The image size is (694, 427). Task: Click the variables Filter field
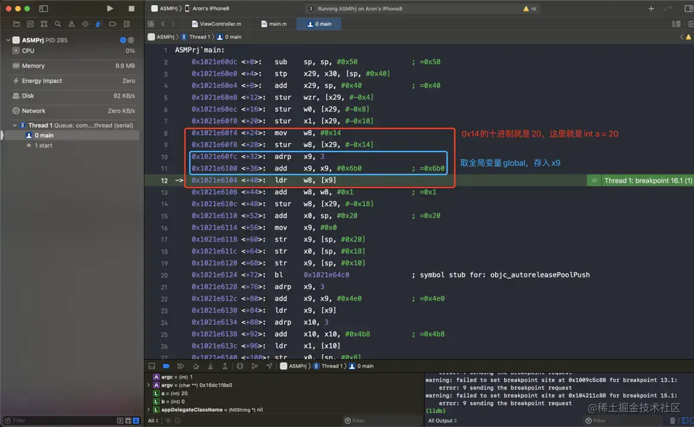click(x=382, y=421)
